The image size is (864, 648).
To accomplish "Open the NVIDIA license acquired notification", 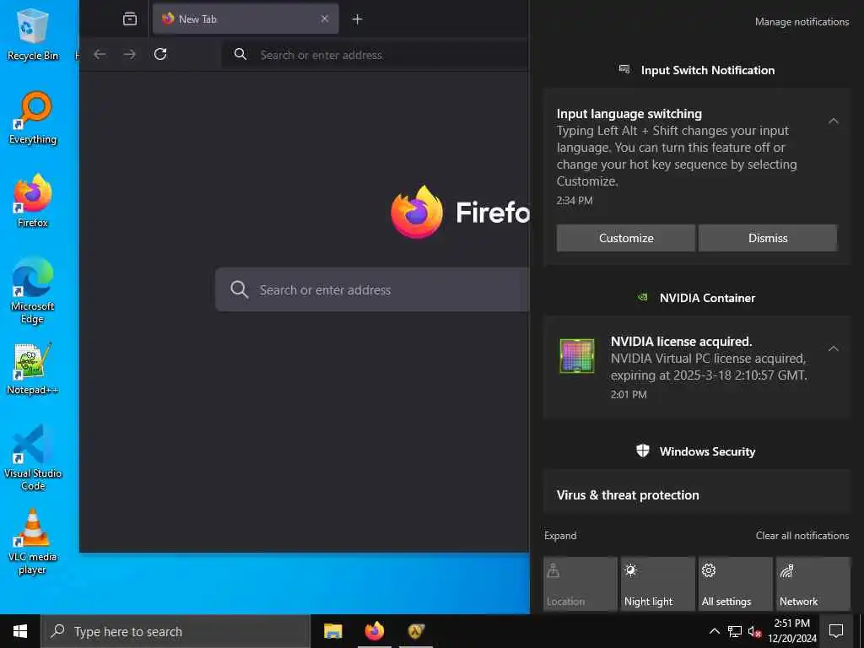I will 697,367.
